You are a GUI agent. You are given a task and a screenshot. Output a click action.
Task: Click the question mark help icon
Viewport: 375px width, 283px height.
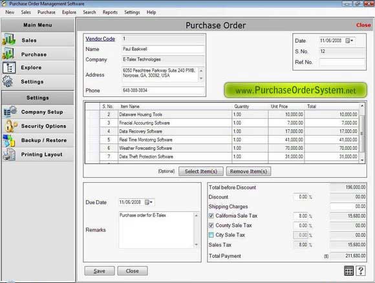point(361,271)
